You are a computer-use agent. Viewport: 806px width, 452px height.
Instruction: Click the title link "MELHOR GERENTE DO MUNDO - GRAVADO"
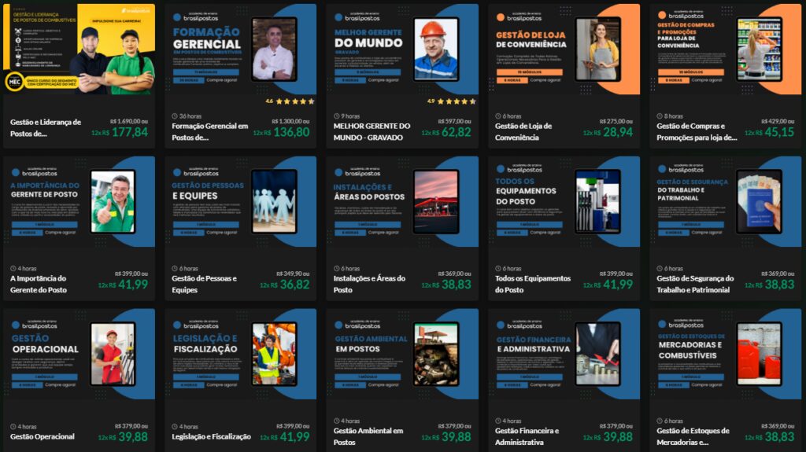[372, 131]
